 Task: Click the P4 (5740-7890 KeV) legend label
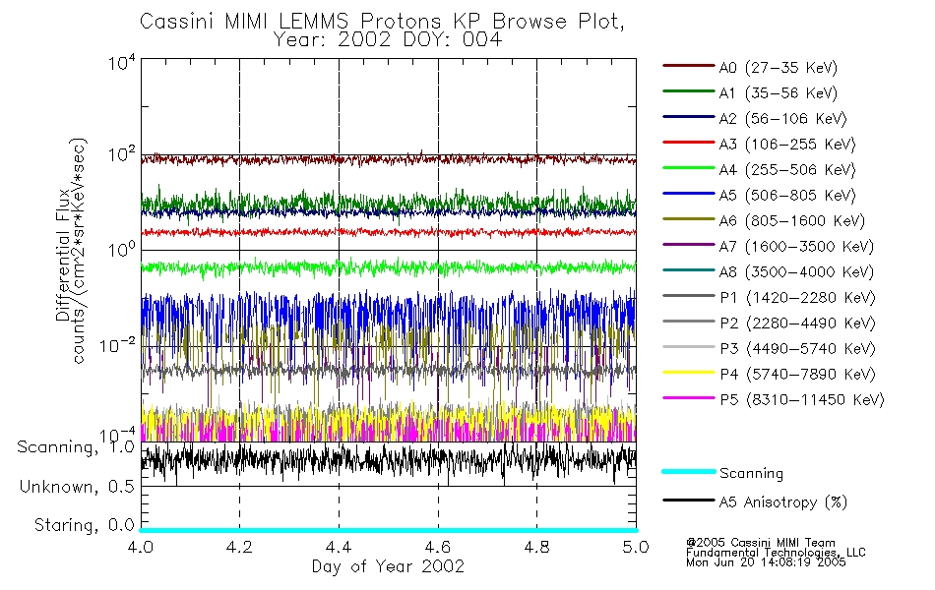pyautogui.click(x=797, y=375)
